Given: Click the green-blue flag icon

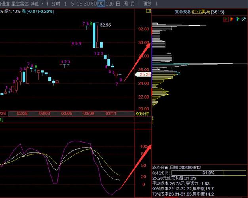Looking at the screenshot, I should pos(238,19).
